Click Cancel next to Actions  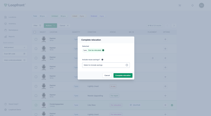pyautogui.click(x=64, y=25)
